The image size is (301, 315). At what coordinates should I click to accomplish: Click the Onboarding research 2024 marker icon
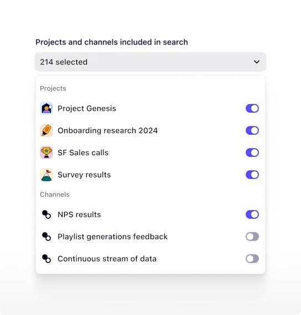click(x=46, y=130)
